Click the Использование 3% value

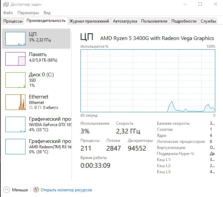(x=85, y=131)
